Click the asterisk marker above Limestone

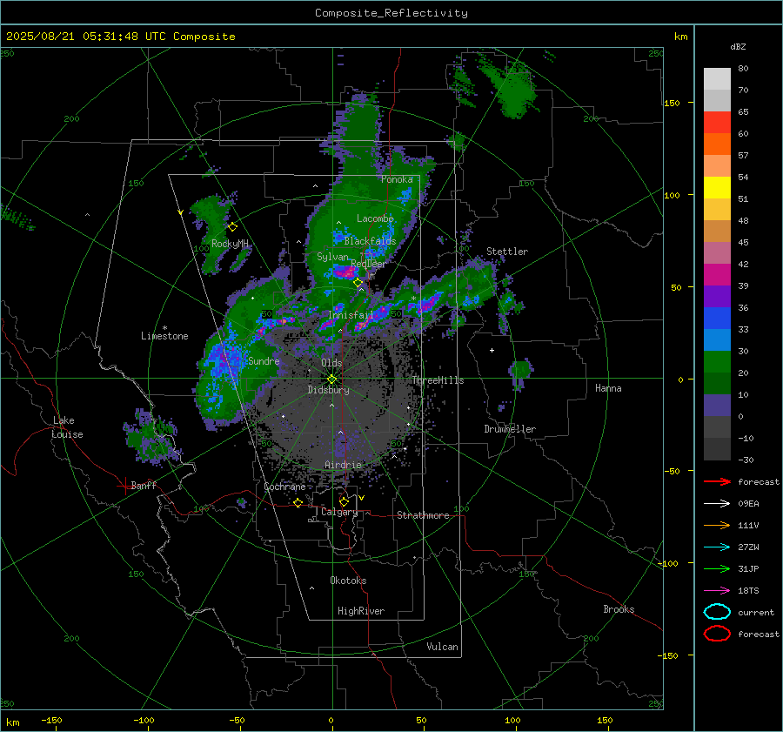[164, 328]
